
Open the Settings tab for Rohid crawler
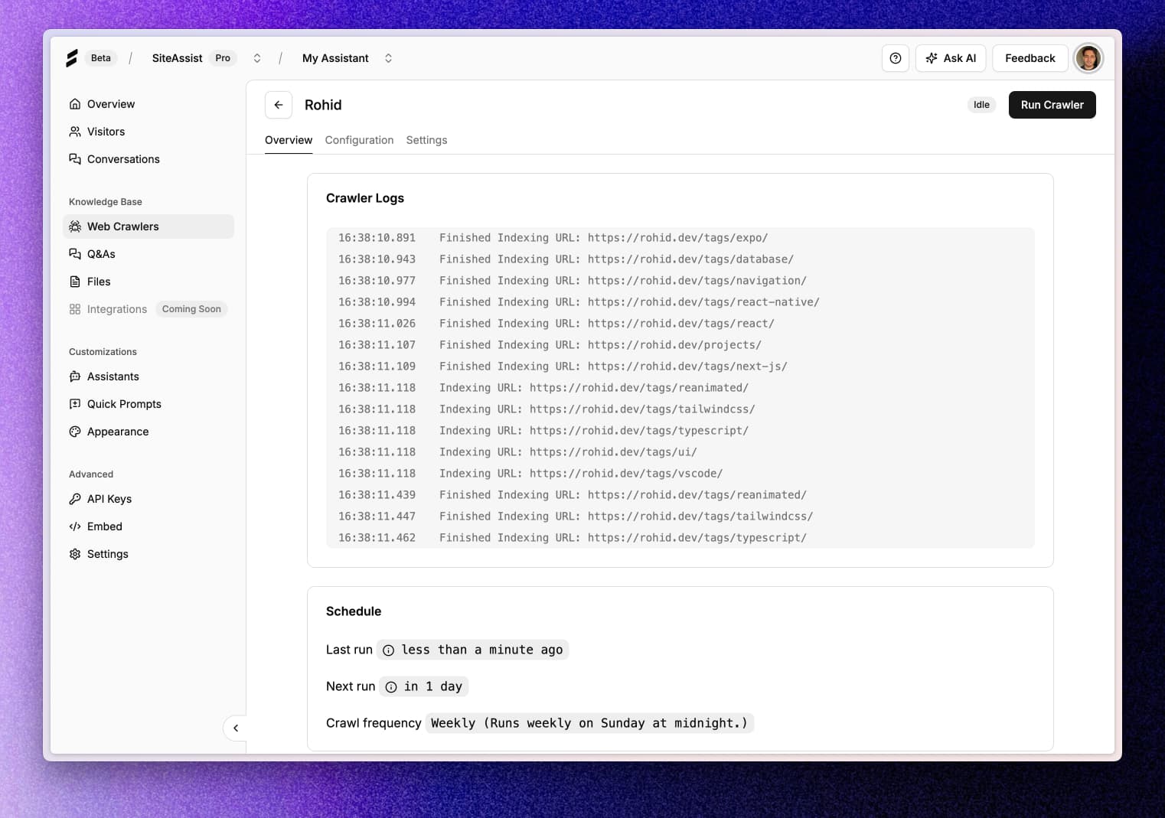[426, 140]
